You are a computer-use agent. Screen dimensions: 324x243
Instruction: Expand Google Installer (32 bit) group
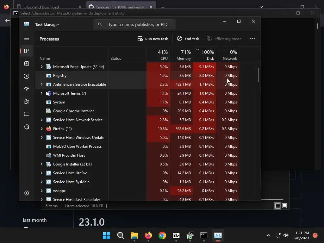(x=41, y=164)
